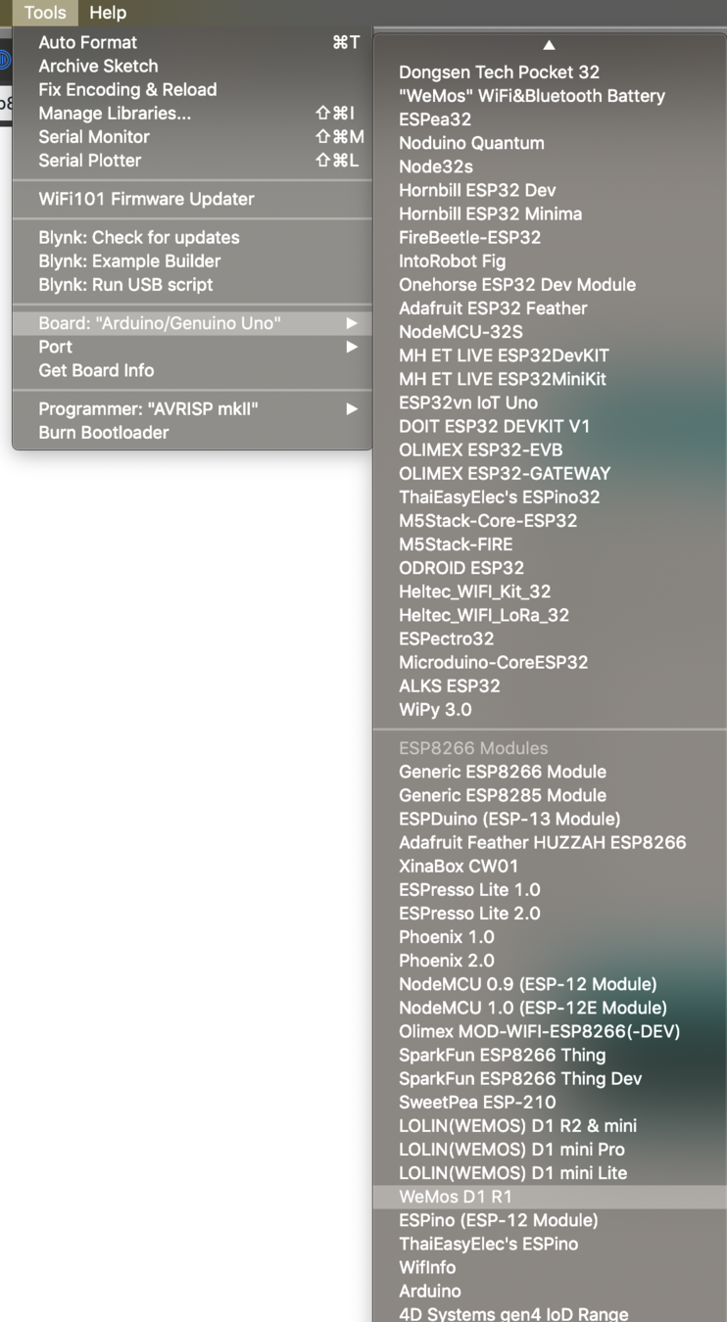Select ESPea32 board
The image size is (727, 1322).
point(550,118)
